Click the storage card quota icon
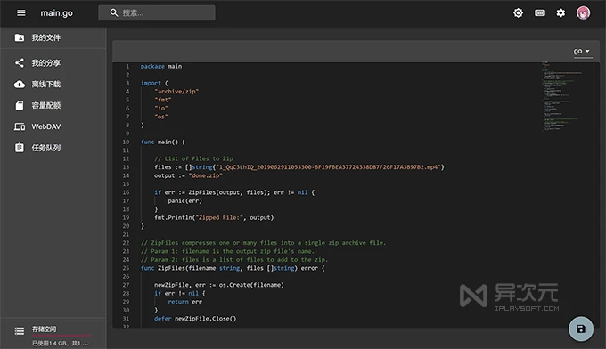The image size is (606, 349). [20, 105]
